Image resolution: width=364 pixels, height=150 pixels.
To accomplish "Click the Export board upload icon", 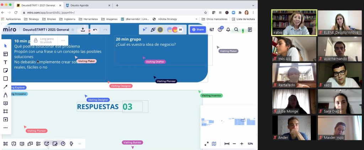I will point(83,30).
